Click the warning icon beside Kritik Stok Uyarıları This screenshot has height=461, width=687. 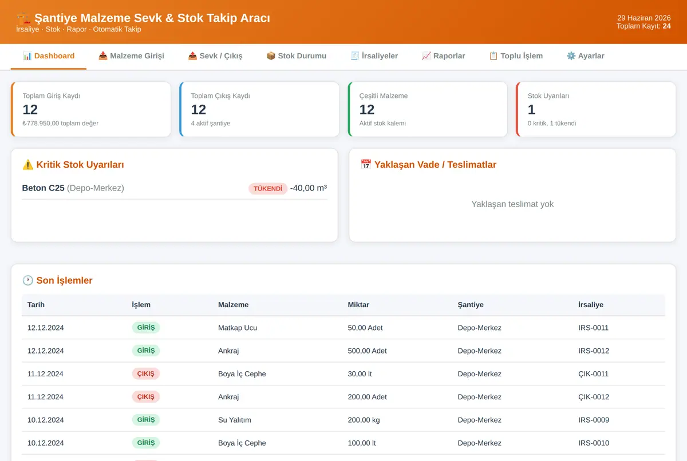pyautogui.click(x=27, y=165)
